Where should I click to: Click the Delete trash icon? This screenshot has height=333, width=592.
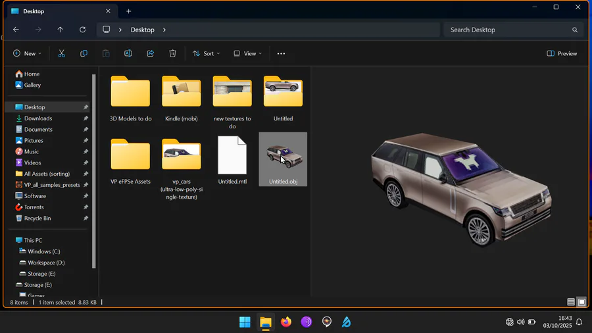coord(172,53)
